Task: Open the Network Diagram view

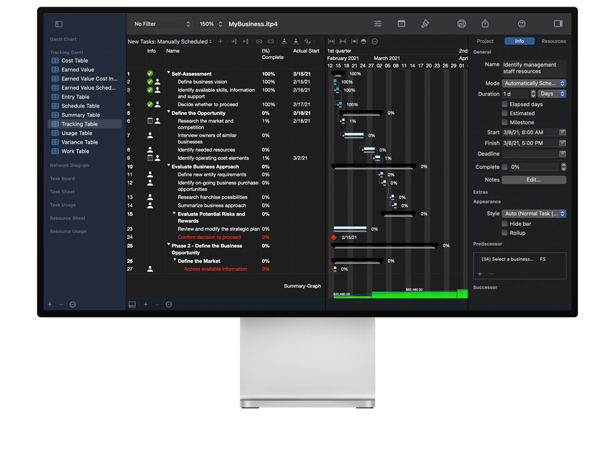Action: point(69,165)
